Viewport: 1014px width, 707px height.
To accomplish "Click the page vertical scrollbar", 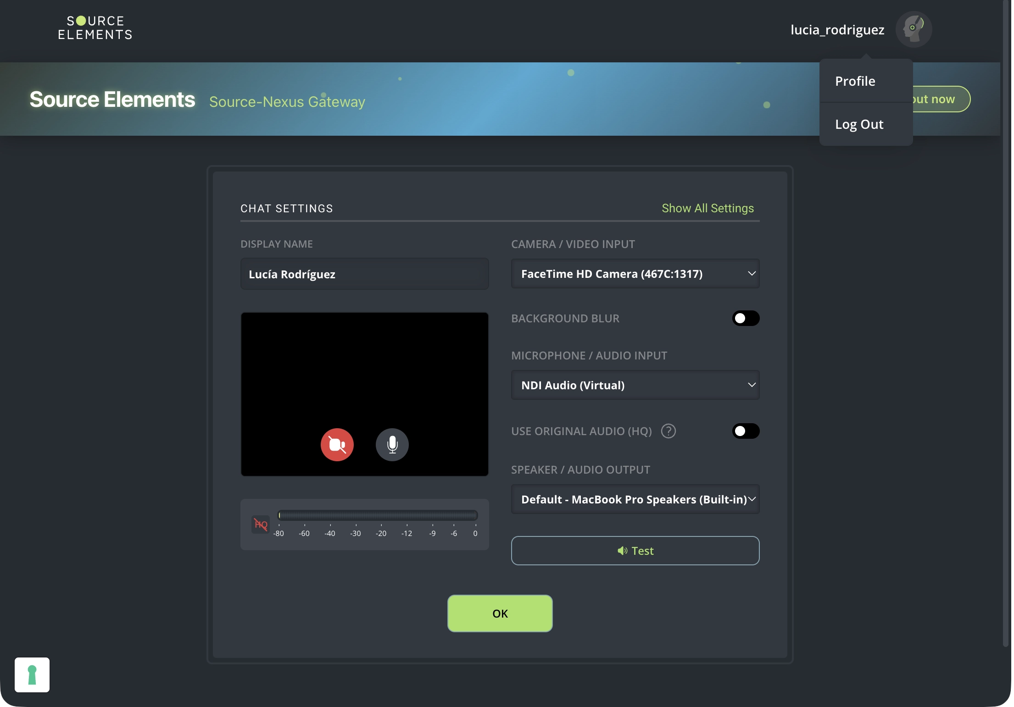I will pyautogui.click(x=1006, y=323).
